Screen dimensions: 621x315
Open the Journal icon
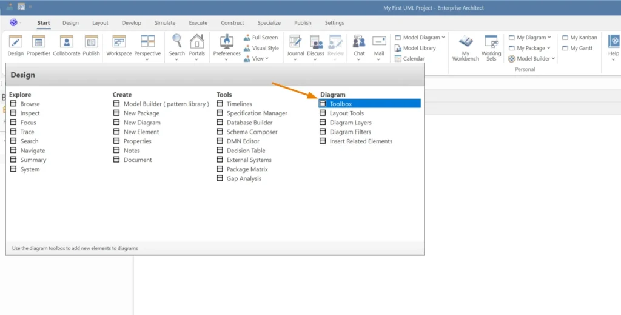(295, 44)
